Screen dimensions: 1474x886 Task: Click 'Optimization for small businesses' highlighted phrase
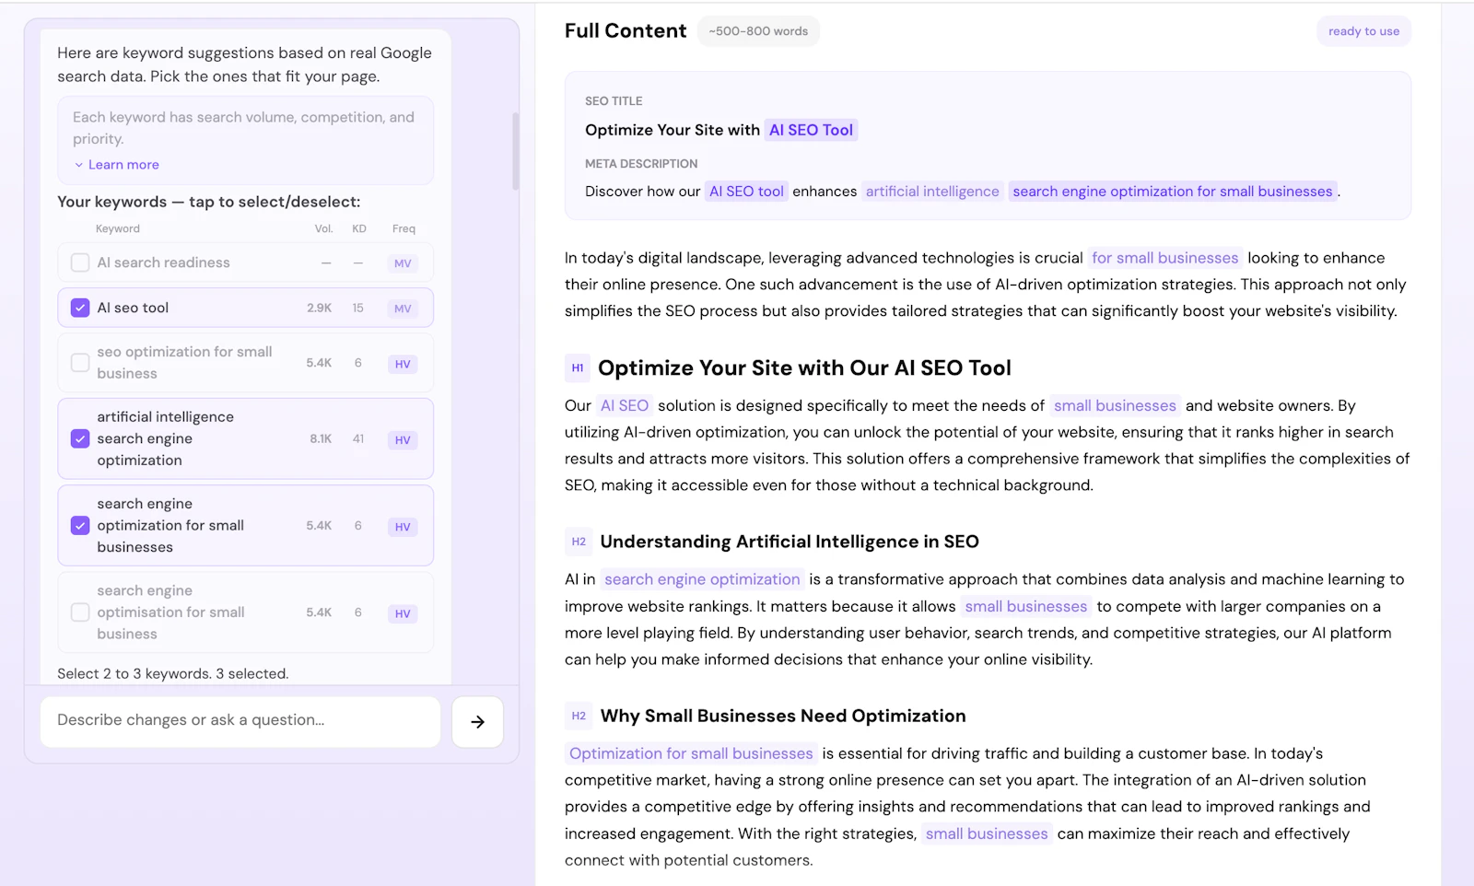pyautogui.click(x=691, y=753)
